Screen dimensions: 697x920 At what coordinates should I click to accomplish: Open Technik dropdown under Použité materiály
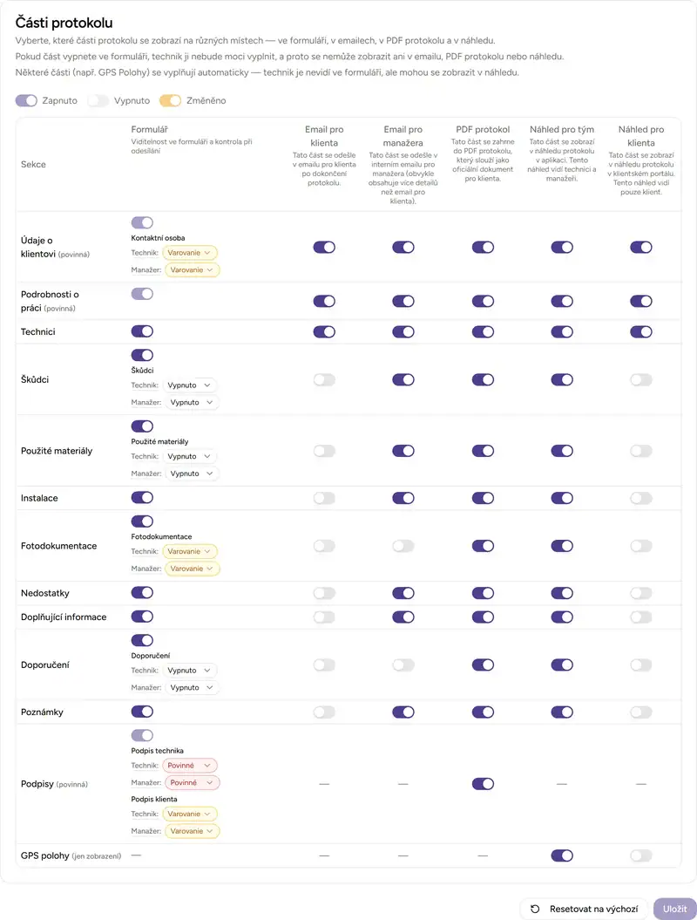click(190, 456)
